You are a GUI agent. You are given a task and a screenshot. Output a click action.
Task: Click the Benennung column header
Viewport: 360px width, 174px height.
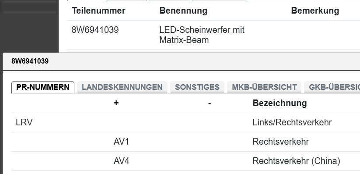(x=183, y=11)
